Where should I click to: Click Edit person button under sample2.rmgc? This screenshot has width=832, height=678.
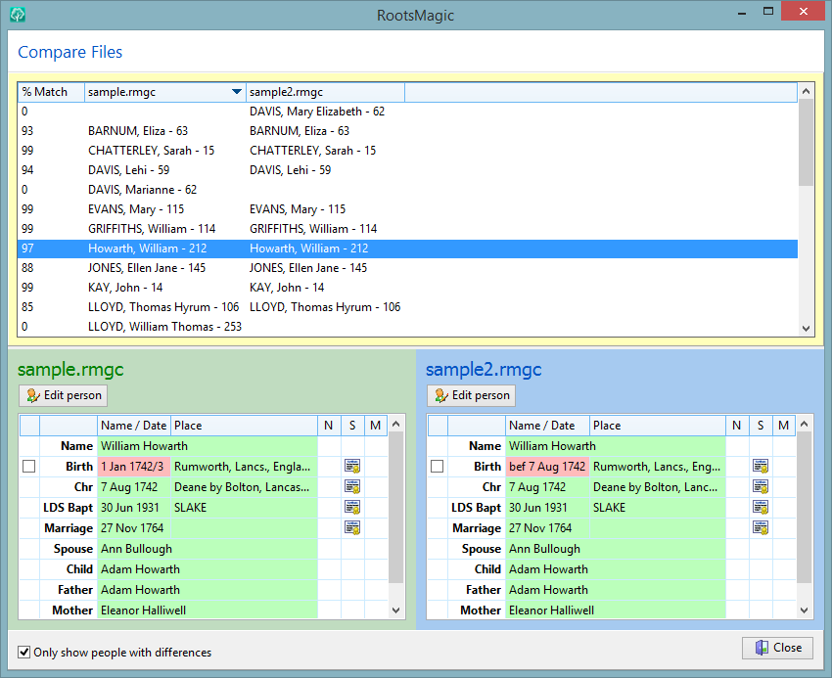pos(471,396)
